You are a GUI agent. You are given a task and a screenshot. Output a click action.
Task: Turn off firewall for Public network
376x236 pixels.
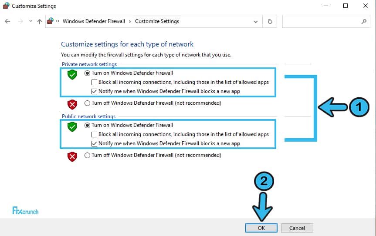[87, 155]
